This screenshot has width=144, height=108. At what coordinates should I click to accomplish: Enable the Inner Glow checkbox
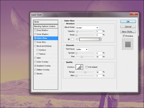click(x=35, y=42)
